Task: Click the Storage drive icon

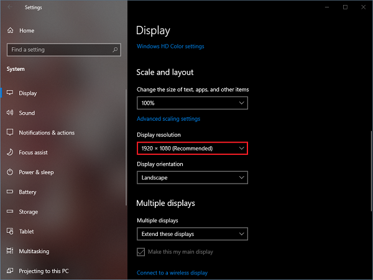Action: click(x=10, y=212)
